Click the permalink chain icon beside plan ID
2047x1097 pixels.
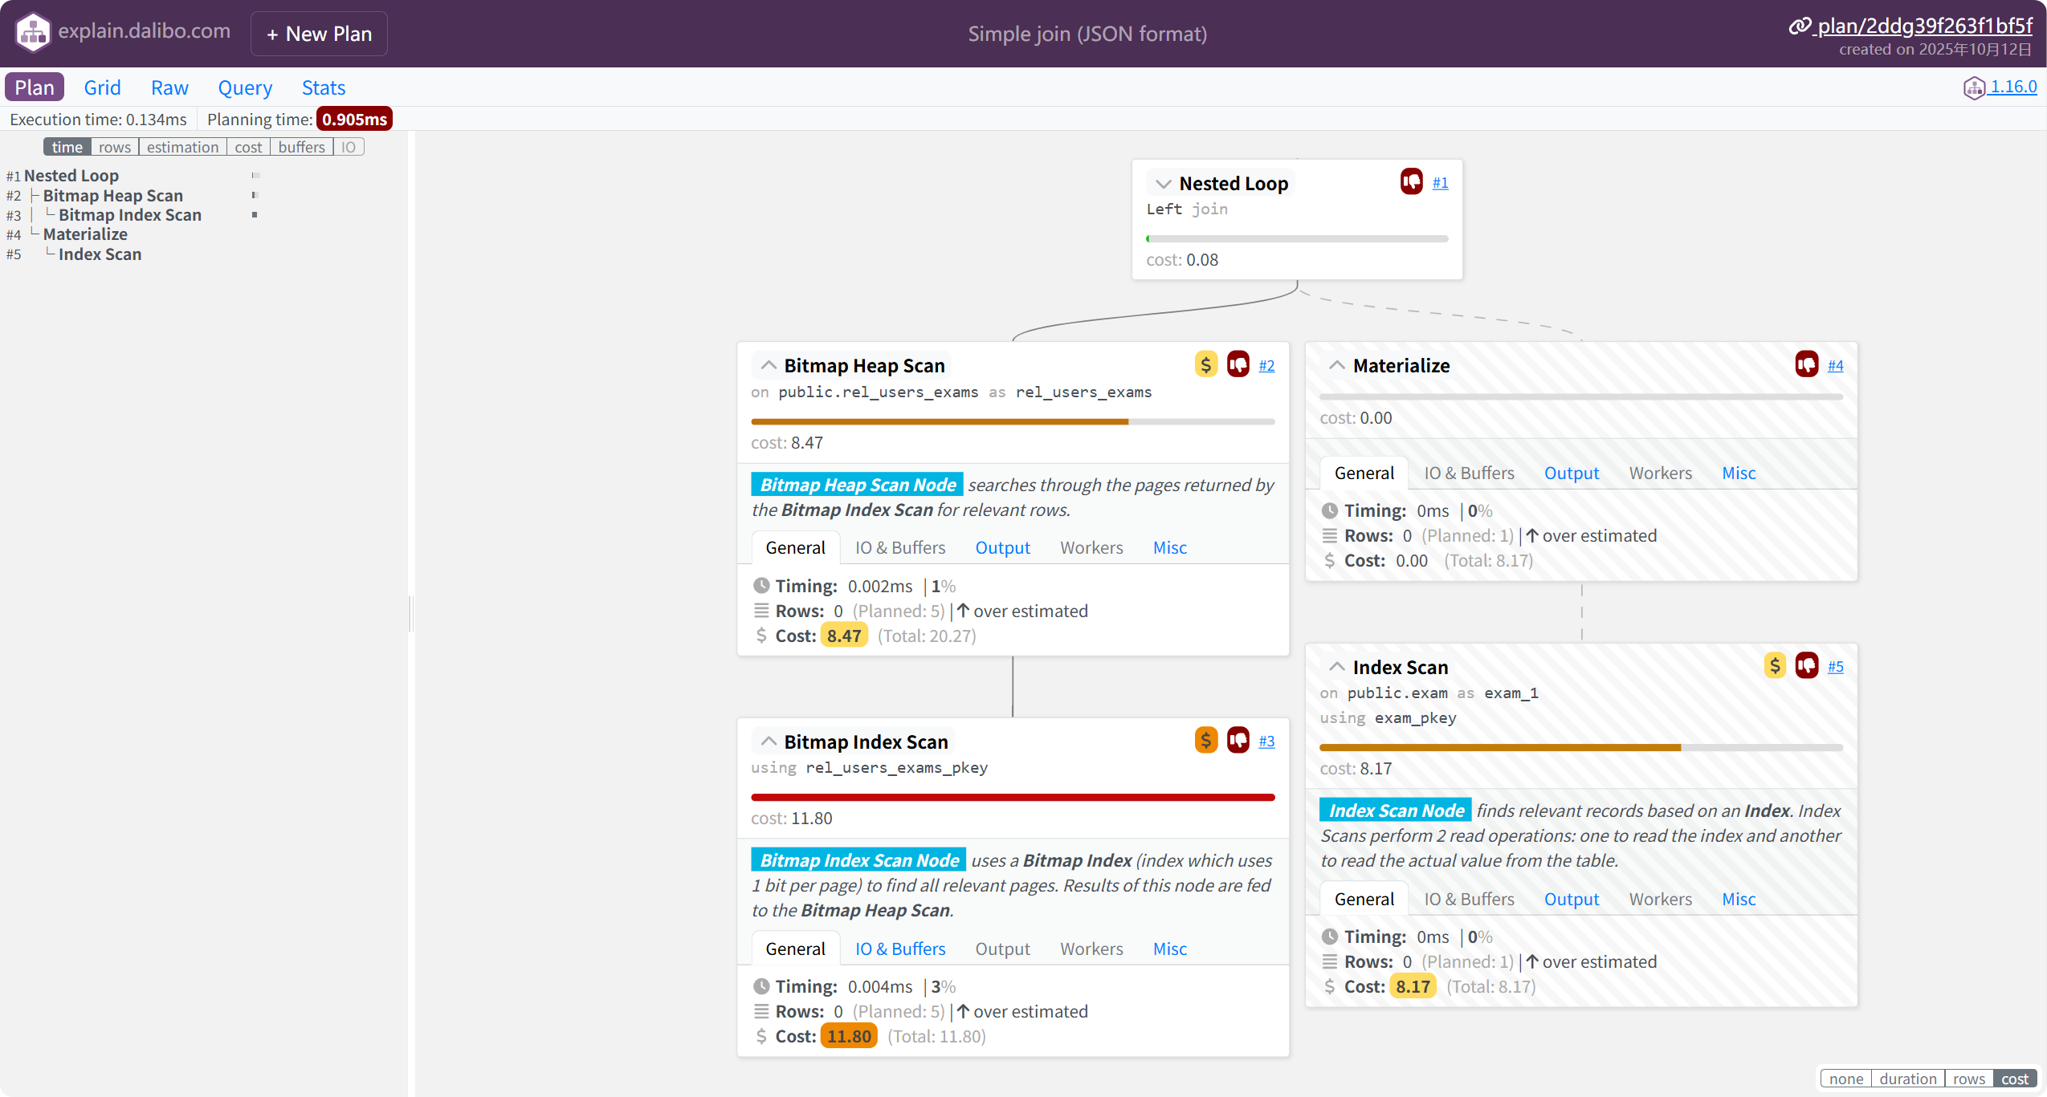(x=1799, y=26)
